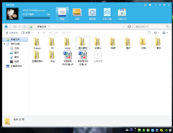This screenshot has width=173, height=133.
Task: Click the storage usage progress bar
Action: pyautogui.click(x=36, y=18)
